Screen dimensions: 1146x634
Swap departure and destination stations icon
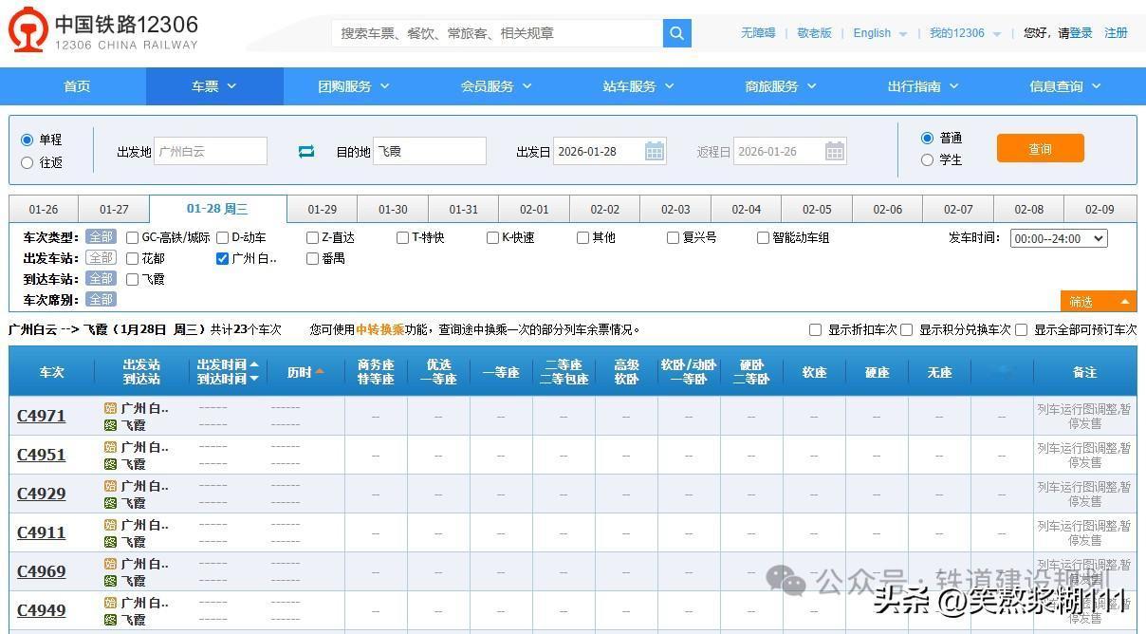pyautogui.click(x=306, y=151)
